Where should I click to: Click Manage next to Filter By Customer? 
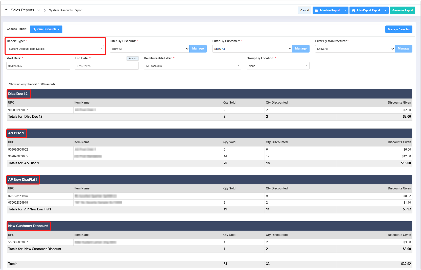pyautogui.click(x=300, y=48)
